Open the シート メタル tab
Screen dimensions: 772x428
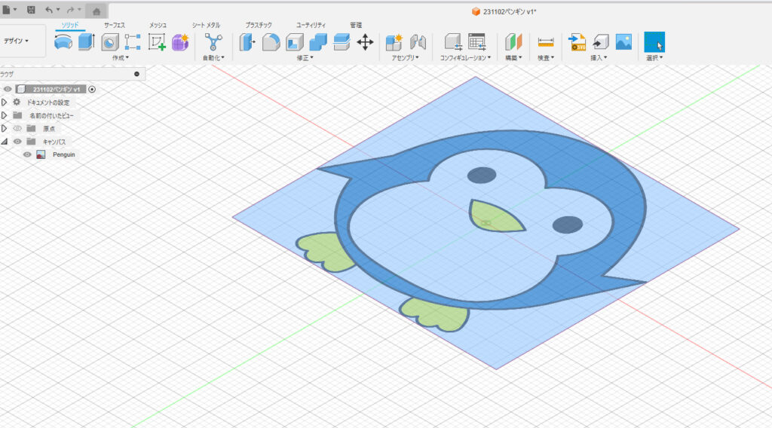206,25
